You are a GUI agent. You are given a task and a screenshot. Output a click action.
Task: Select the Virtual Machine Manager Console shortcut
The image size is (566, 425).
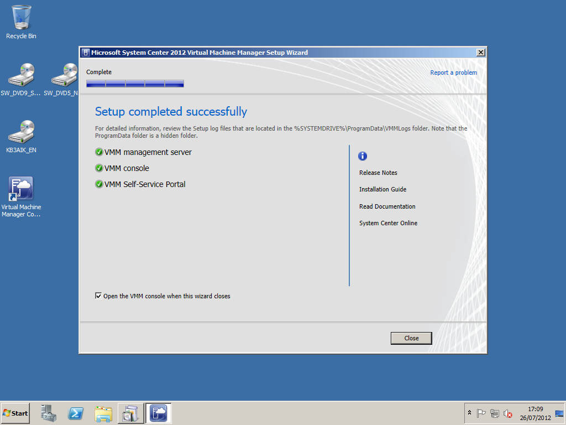pos(21,197)
